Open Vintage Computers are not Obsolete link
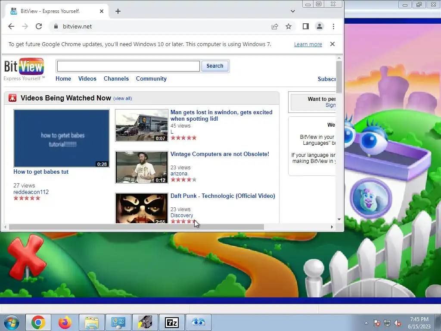Viewport: 441px width, 331px height. pos(220,154)
